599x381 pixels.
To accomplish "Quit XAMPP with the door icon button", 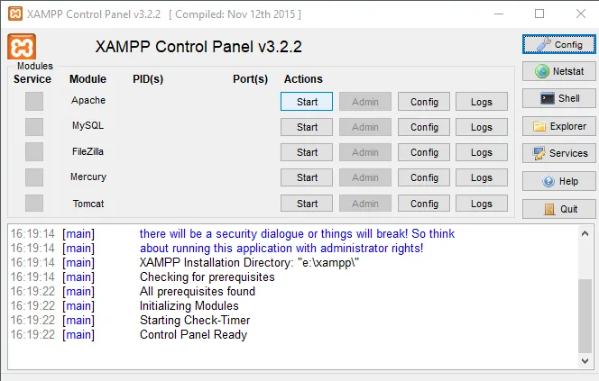I will click(x=559, y=209).
